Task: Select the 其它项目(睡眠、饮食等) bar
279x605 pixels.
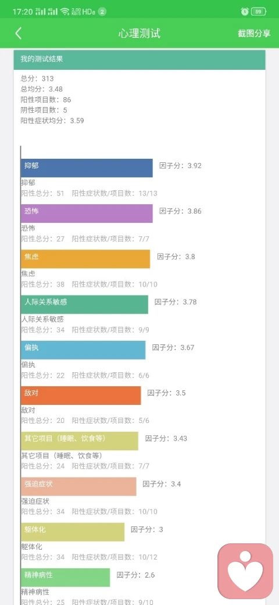Action: pos(80,441)
